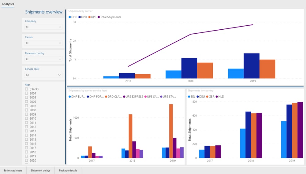Check the 2004 year checkbox

pyautogui.click(x=27, y=93)
